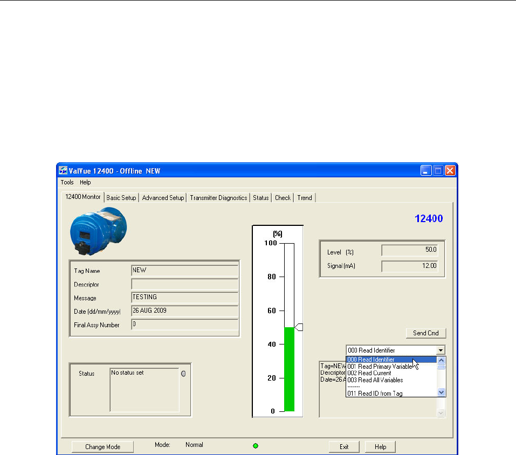516x455 pixels.
Task: Minimize the ValVue 12400 window
Action: click(x=426, y=170)
